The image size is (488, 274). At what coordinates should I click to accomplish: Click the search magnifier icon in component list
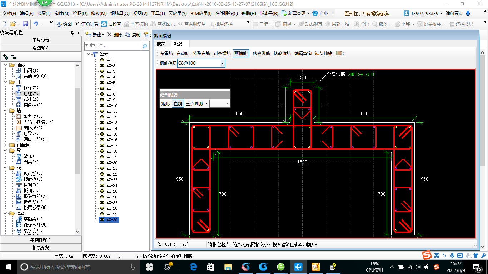click(145, 46)
